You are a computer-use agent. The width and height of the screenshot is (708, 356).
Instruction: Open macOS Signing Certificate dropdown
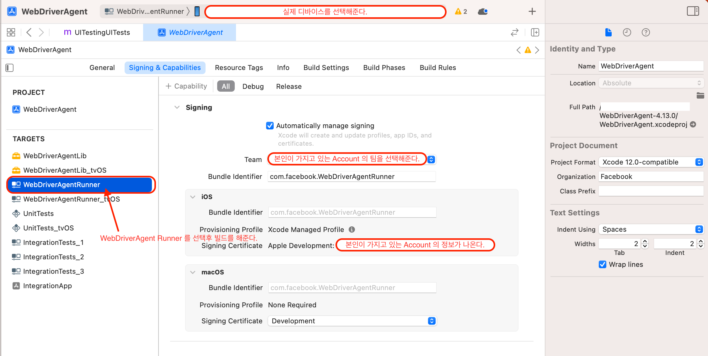[x=352, y=321]
